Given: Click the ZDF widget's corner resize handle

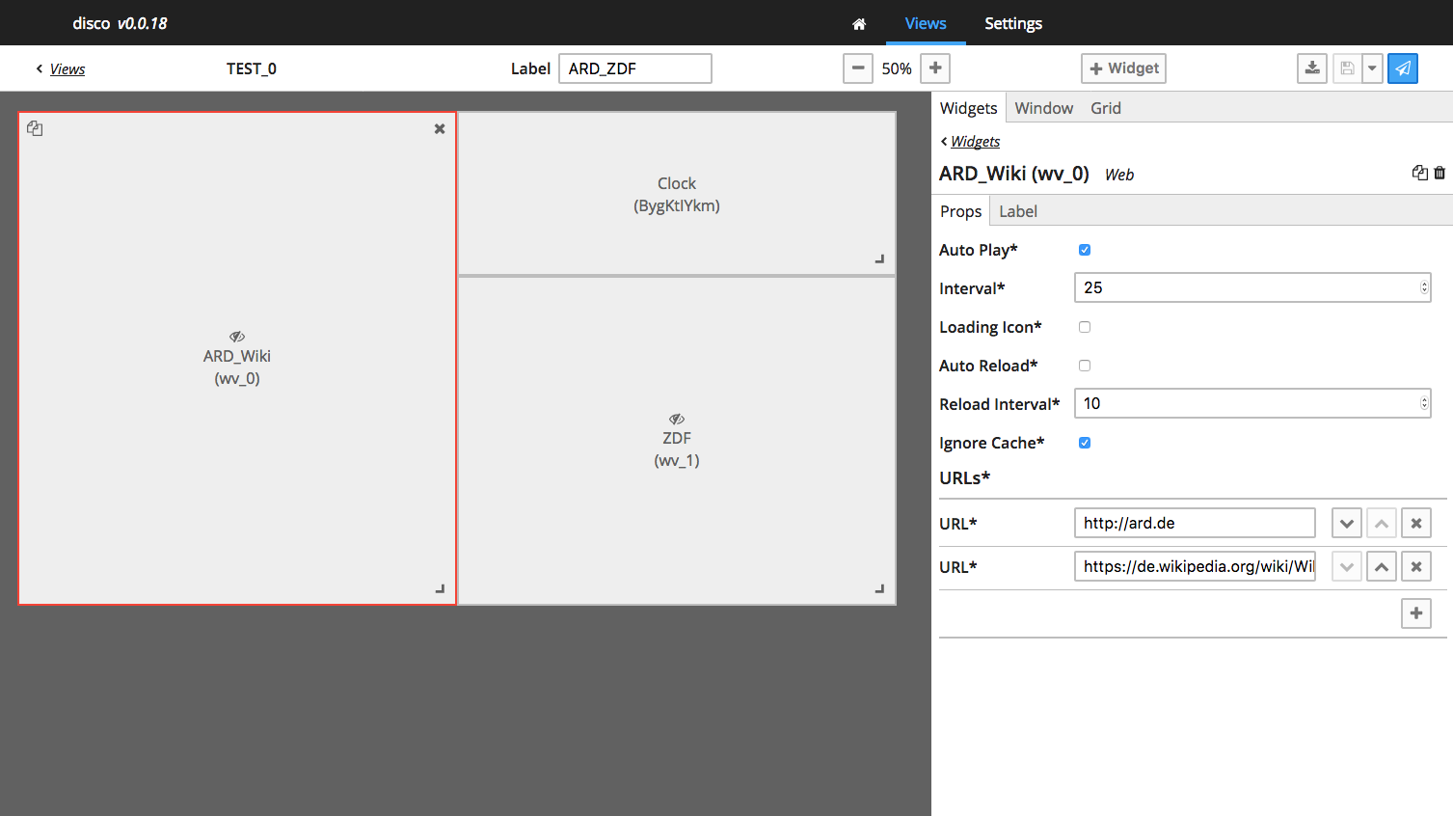Looking at the screenshot, I should tap(879, 588).
